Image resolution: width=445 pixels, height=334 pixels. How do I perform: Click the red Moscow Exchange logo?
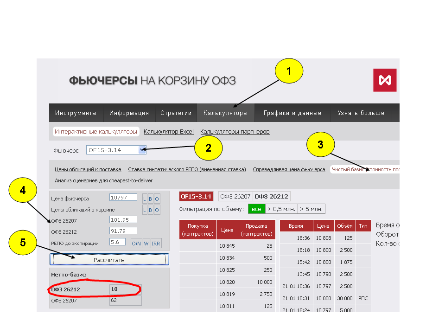tap(385, 80)
